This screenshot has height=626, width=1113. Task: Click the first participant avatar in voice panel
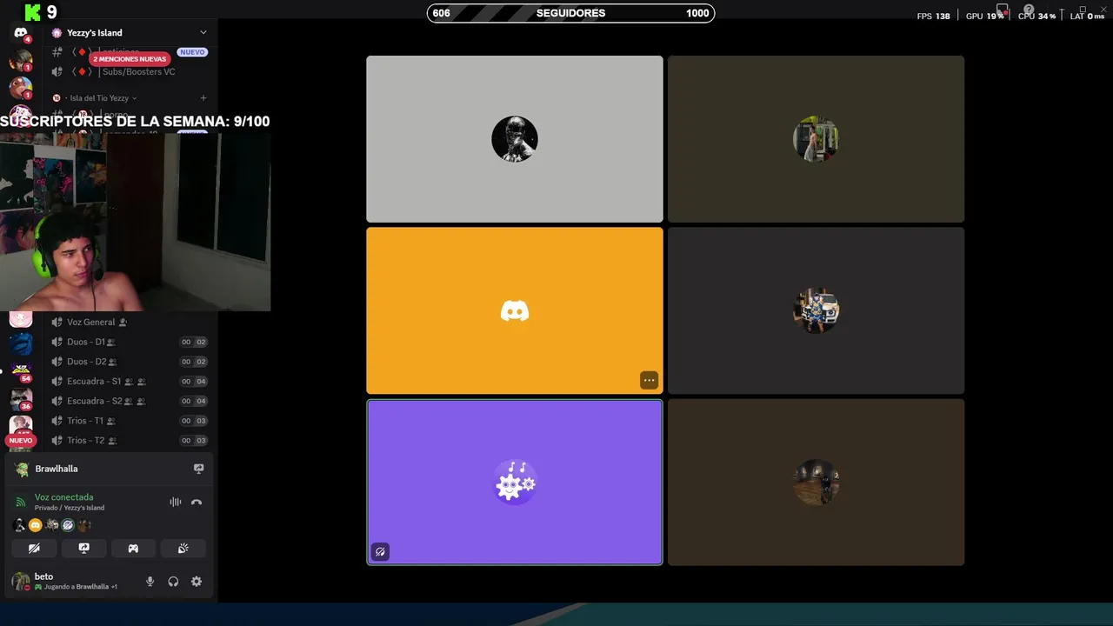click(20, 525)
